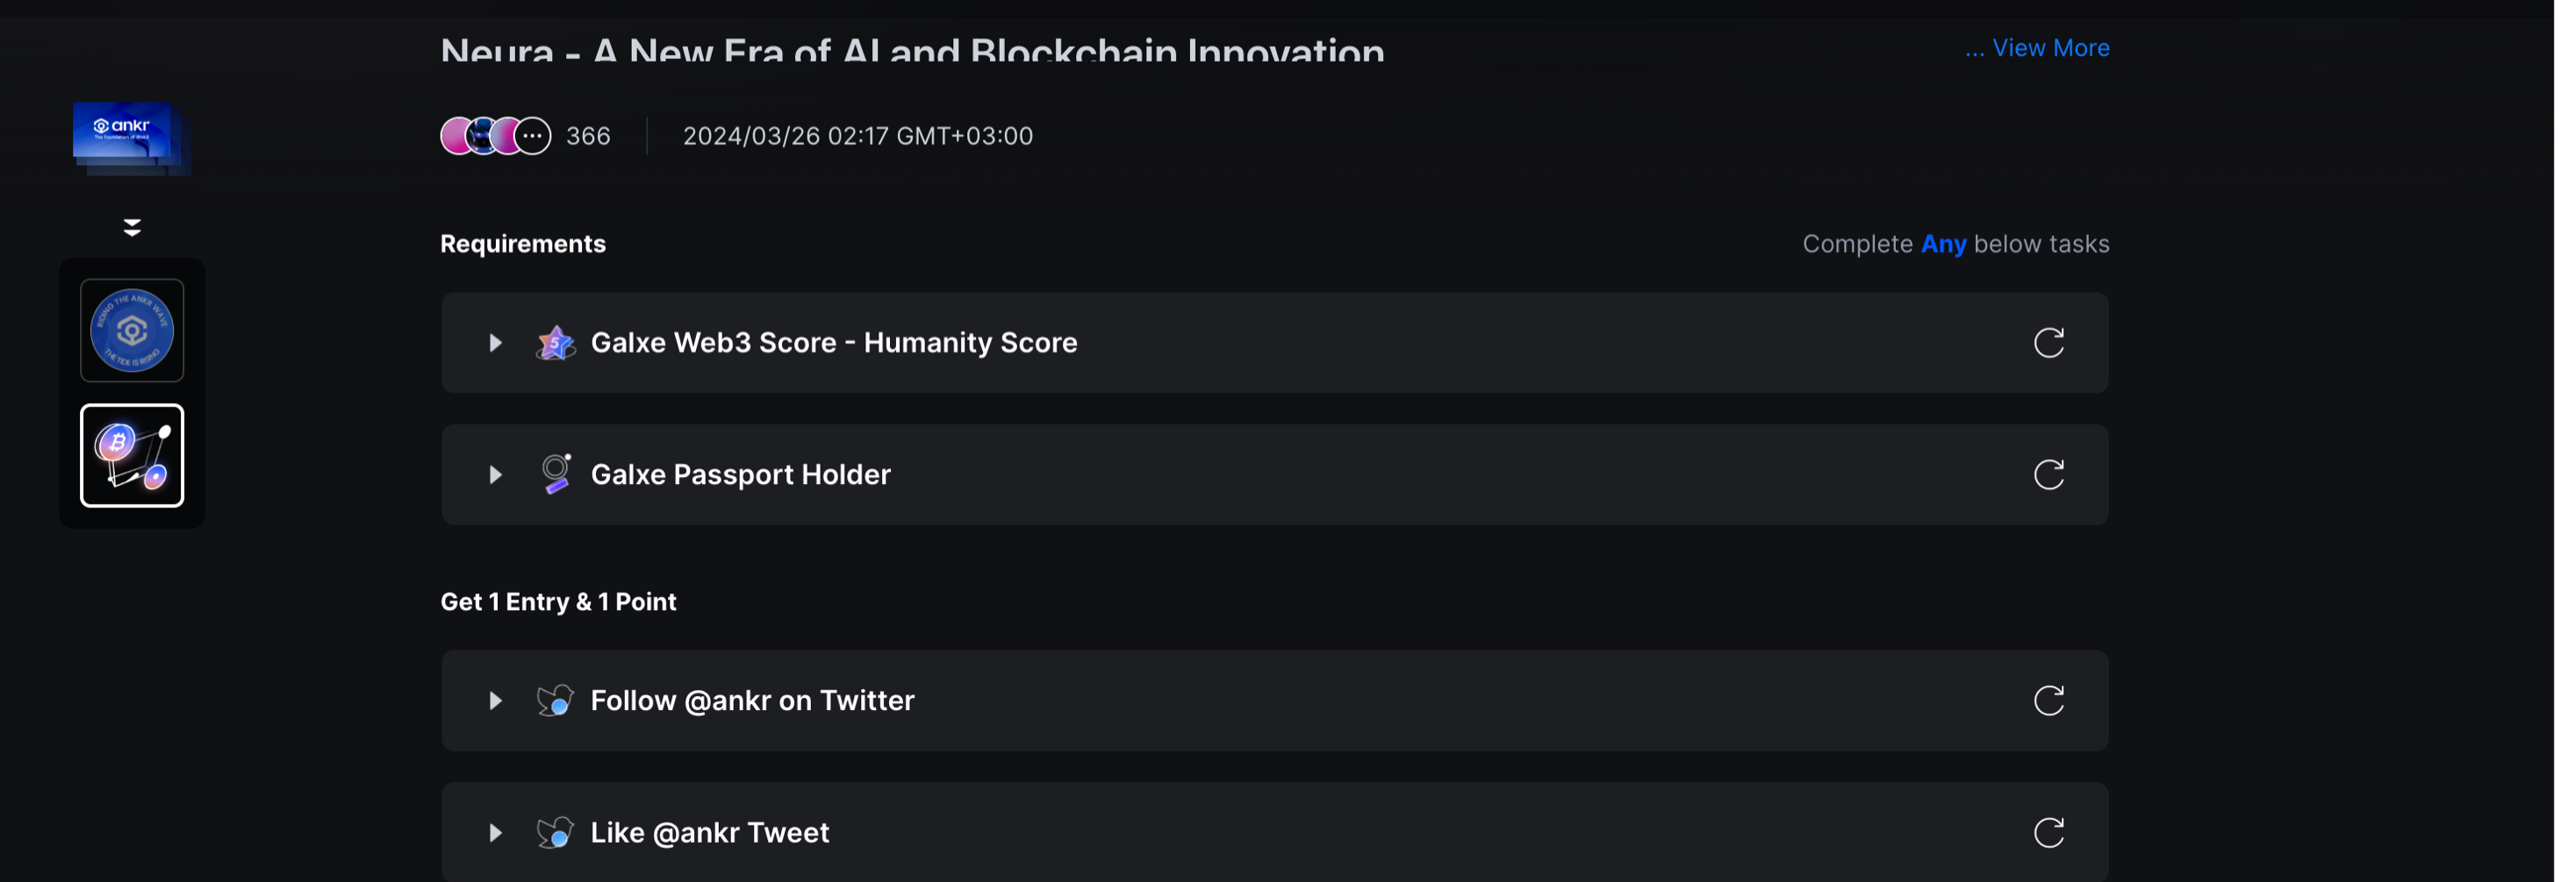Click the Galxe Web3 Score star icon
The width and height of the screenshot is (2576, 882).
click(x=555, y=343)
